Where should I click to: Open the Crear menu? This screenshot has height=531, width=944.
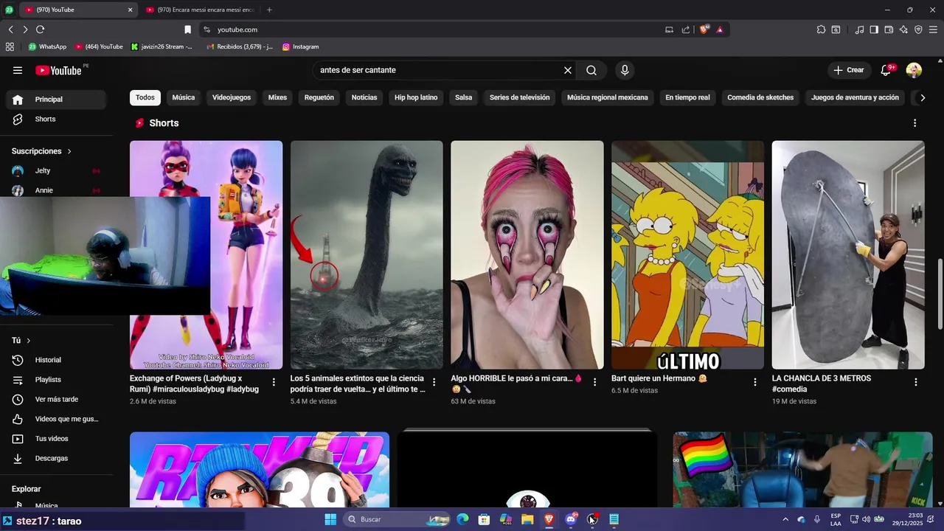click(x=848, y=70)
